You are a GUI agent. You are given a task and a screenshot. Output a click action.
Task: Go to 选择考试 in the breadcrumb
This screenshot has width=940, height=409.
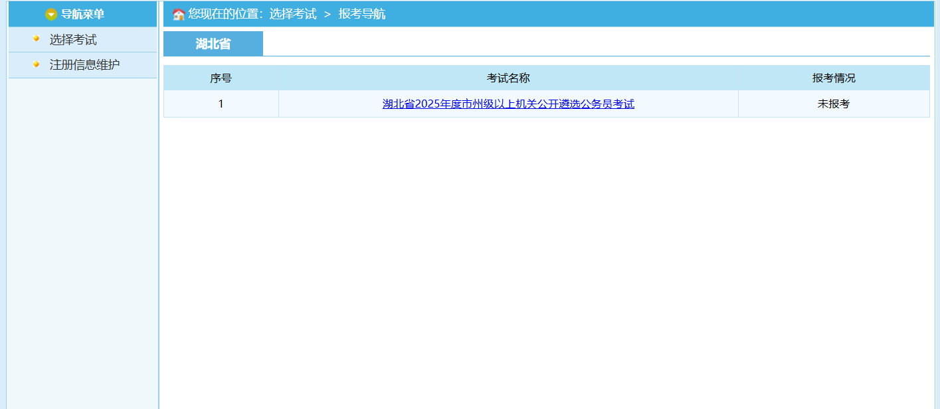point(293,14)
